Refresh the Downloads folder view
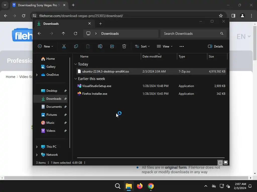The width and height of the screenshot is (257, 192). pos(76,33)
